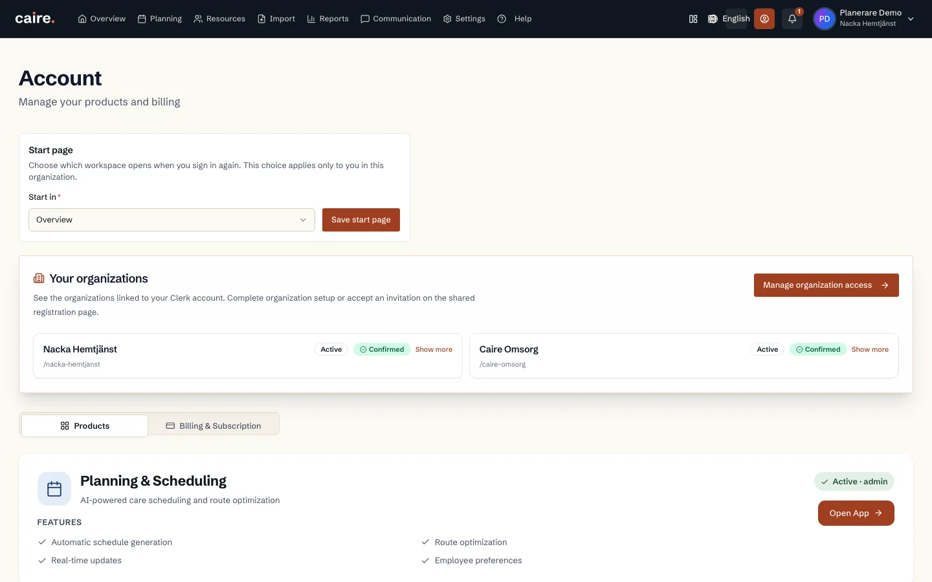Go to Settings in the top bar
Image resolution: width=932 pixels, height=582 pixels.
tap(464, 19)
